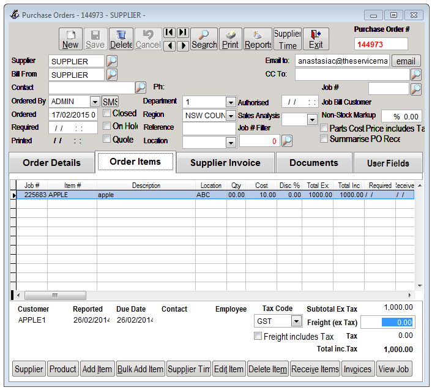The width and height of the screenshot is (432, 390).
Task: Enable the Quote checkbox
Action: tap(107, 139)
